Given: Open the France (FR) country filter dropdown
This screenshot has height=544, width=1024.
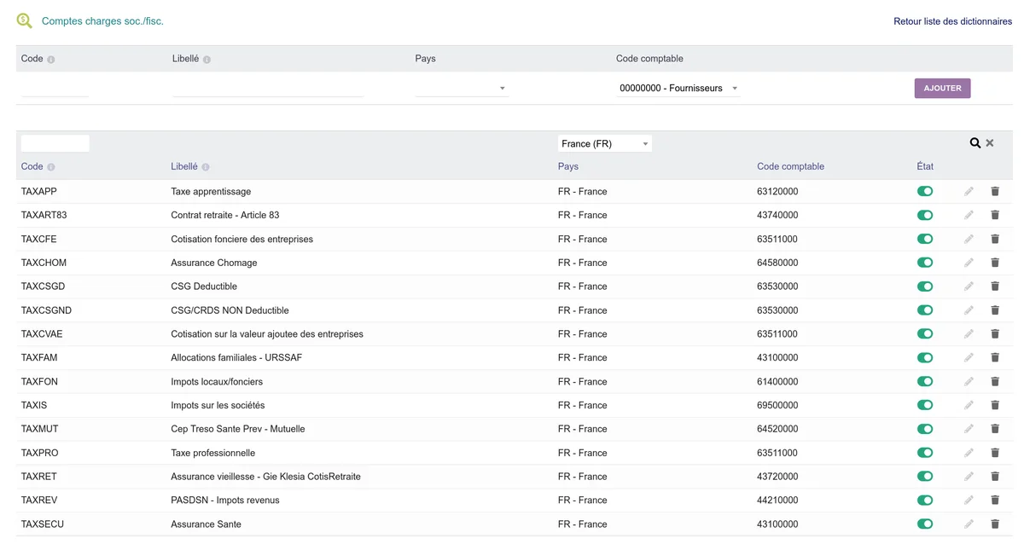Looking at the screenshot, I should coord(605,144).
